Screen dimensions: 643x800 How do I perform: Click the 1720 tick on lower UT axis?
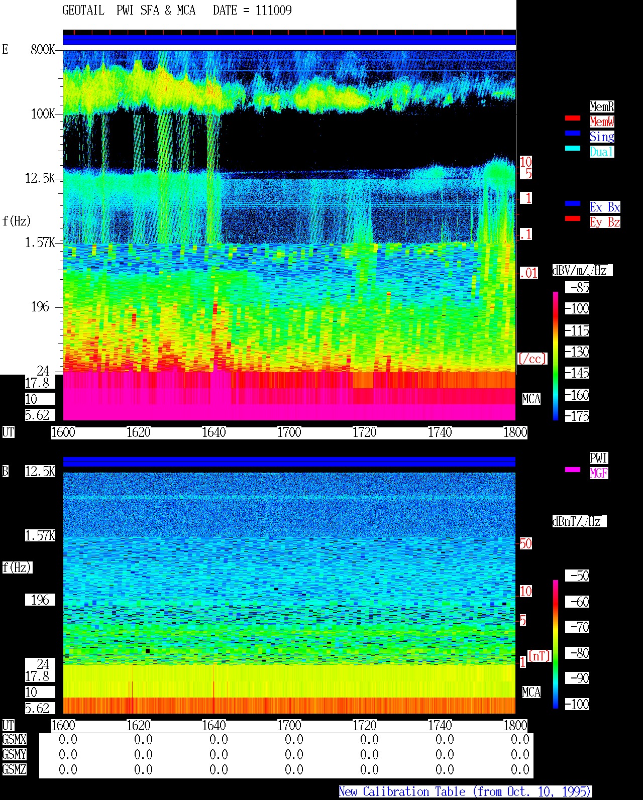tap(365, 726)
